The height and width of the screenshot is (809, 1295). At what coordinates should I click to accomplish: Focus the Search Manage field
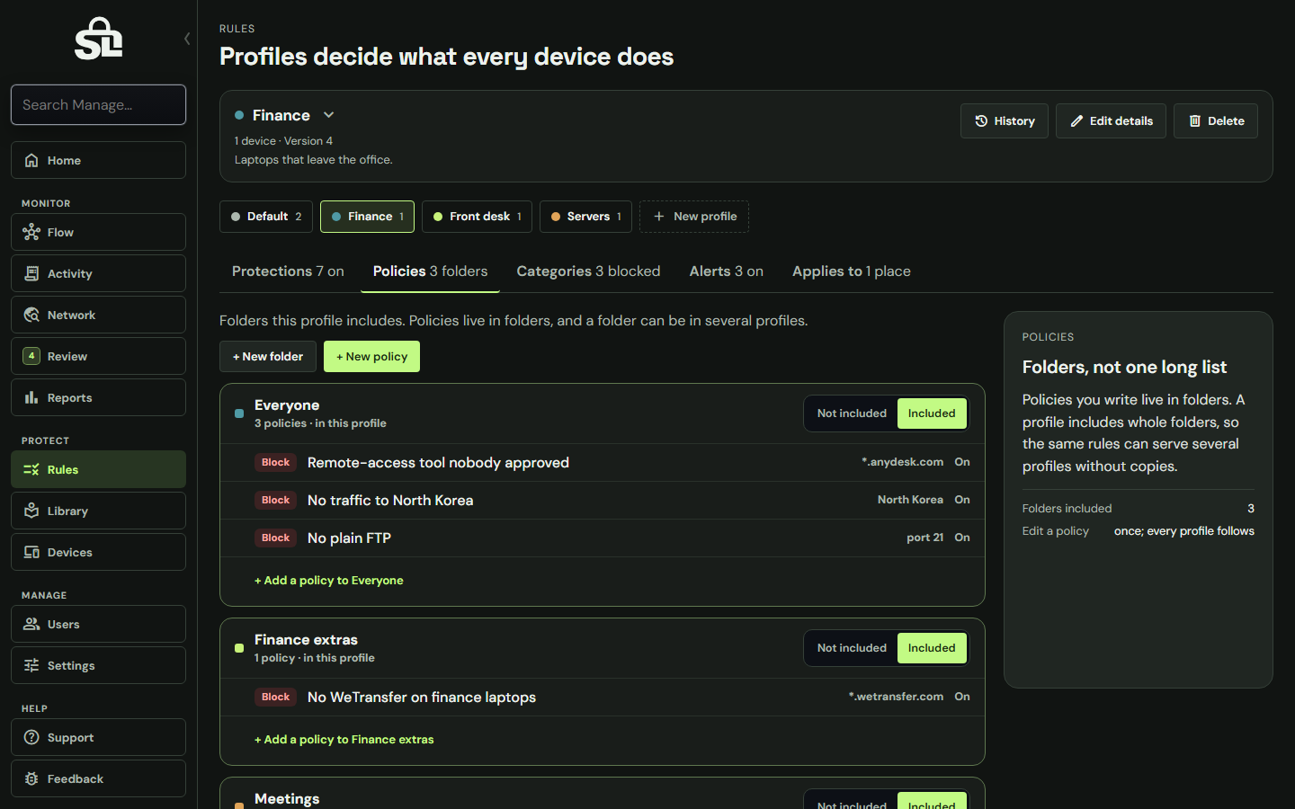99,105
